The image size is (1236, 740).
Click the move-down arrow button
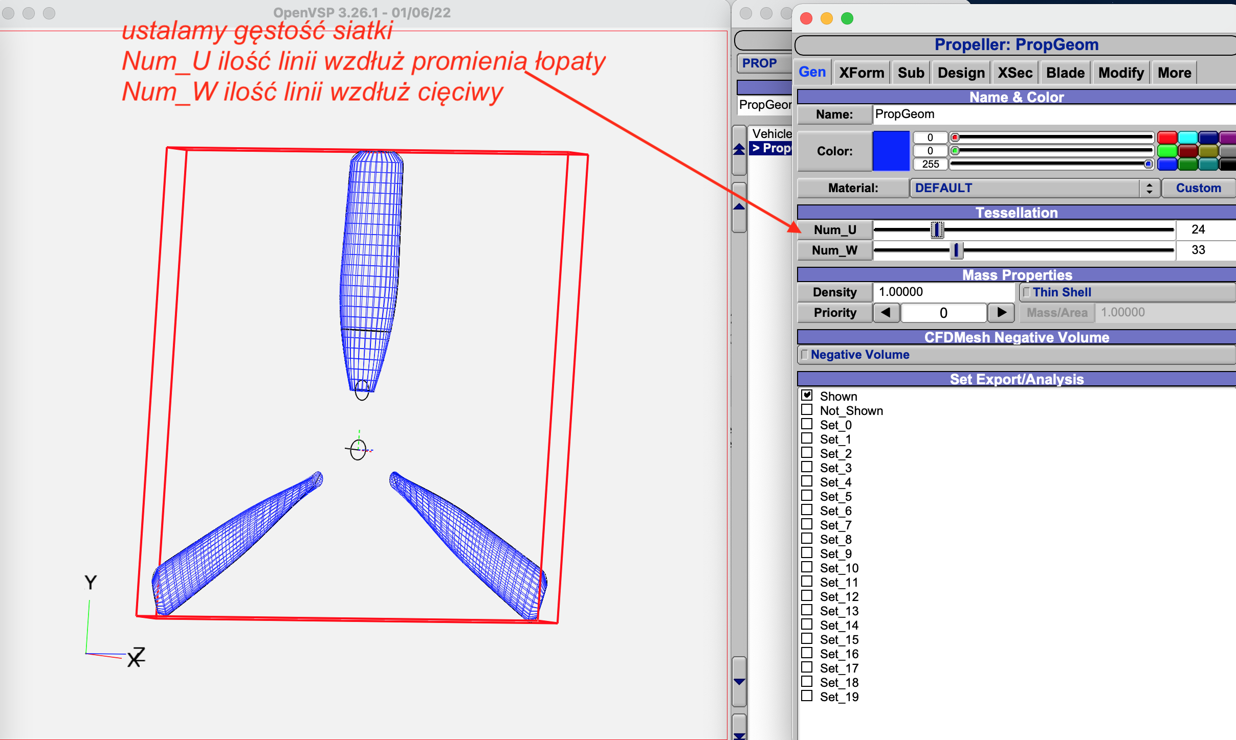[739, 682]
